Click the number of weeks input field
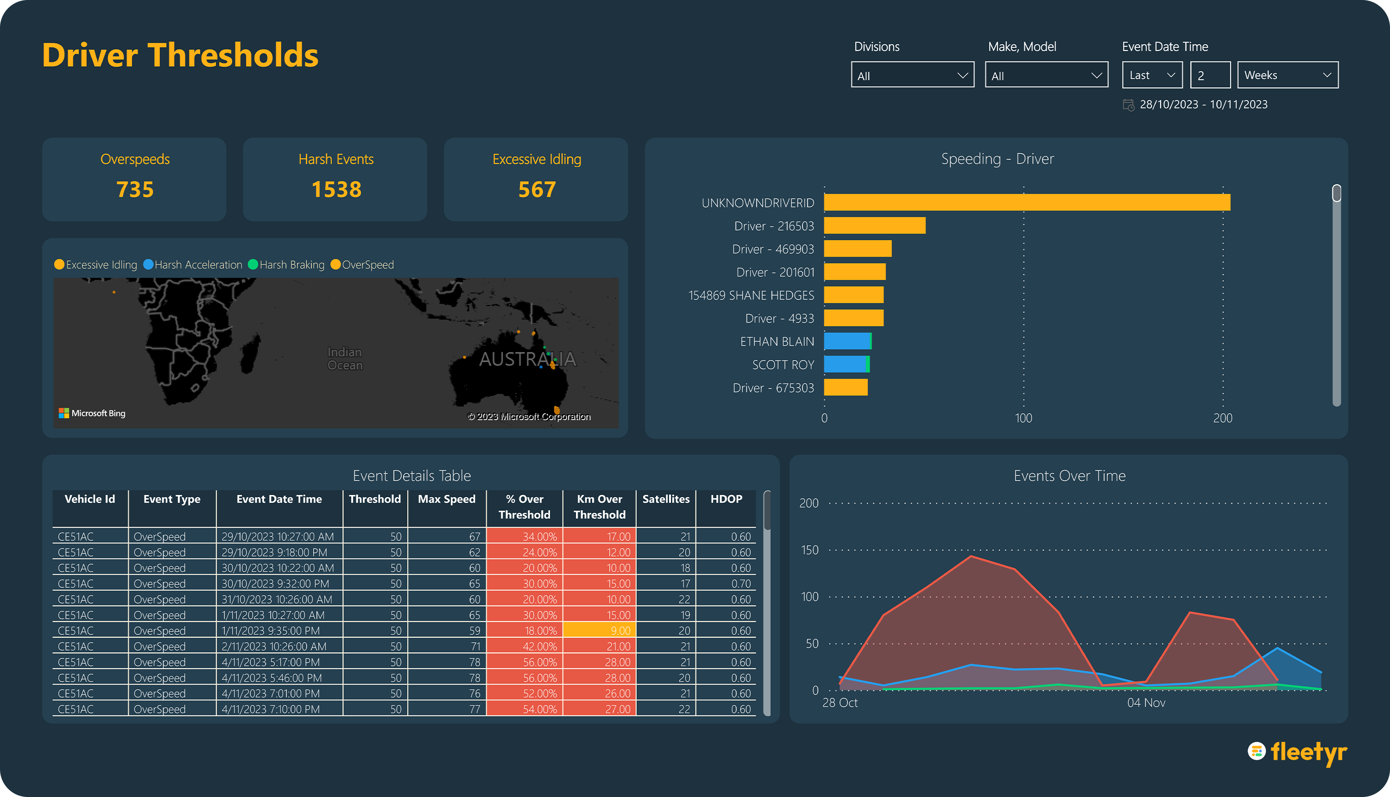This screenshot has height=797, width=1390. pyautogui.click(x=1209, y=75)
